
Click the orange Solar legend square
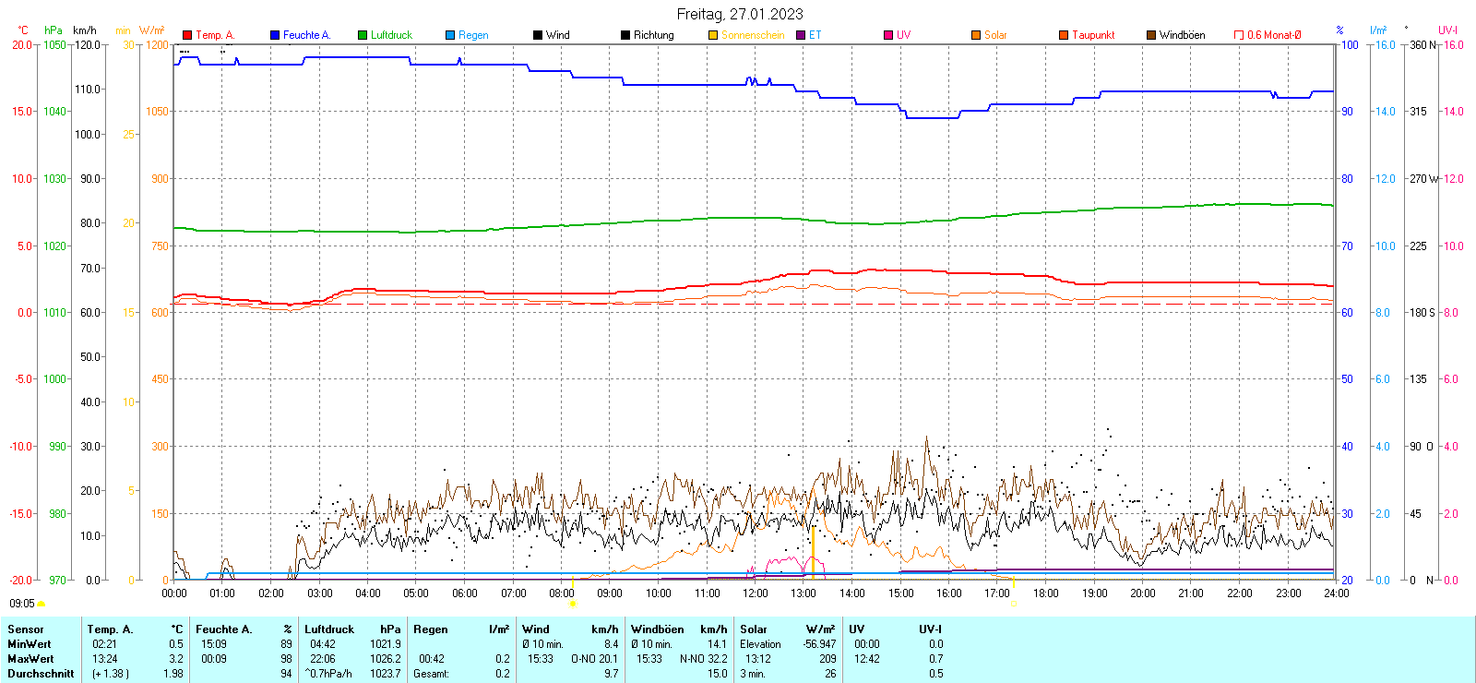point(976,35)
